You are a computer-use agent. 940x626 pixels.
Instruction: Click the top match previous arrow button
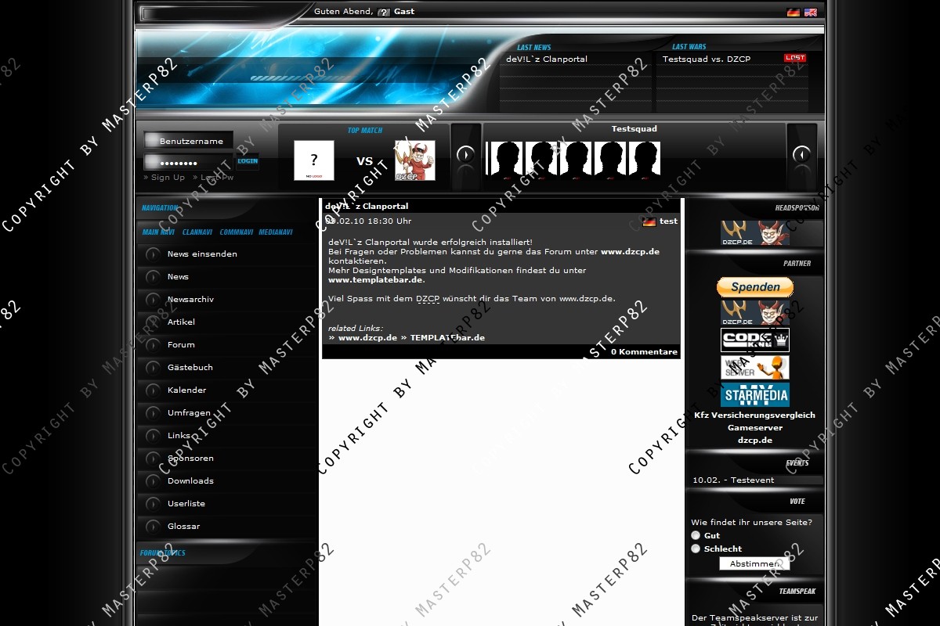click(x=465, y=155)
